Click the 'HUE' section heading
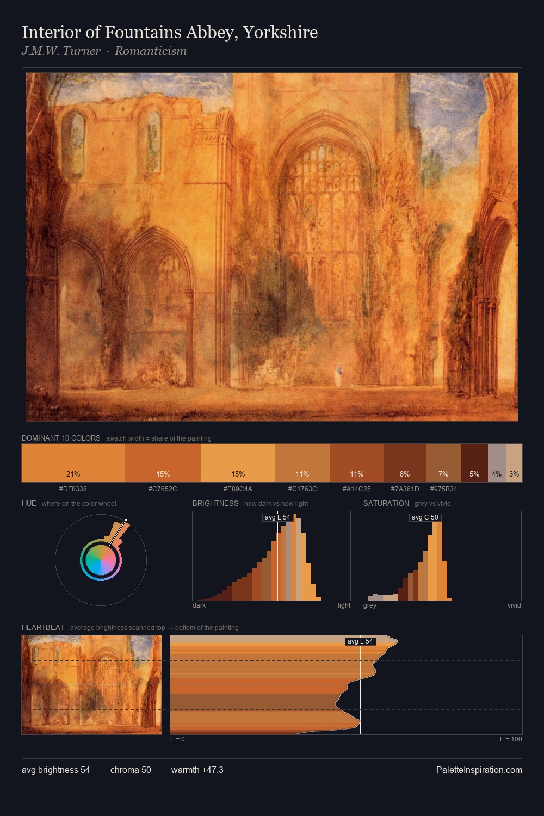 [x=29, y=503]
